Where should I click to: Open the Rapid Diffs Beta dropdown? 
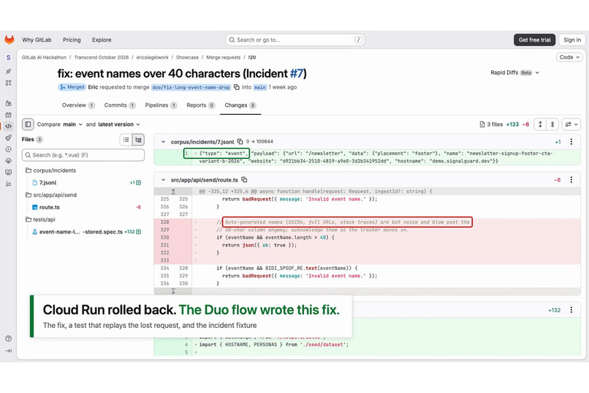(514, 72)
